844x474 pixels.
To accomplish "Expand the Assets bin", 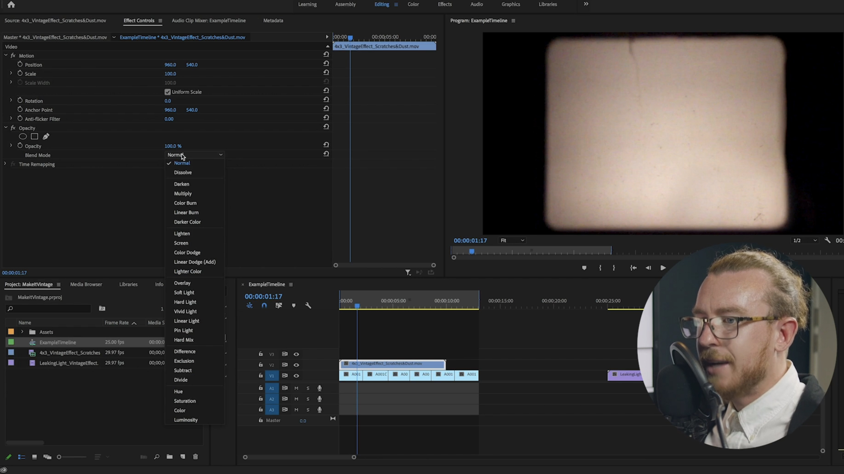I will click(x=22, y=332).
